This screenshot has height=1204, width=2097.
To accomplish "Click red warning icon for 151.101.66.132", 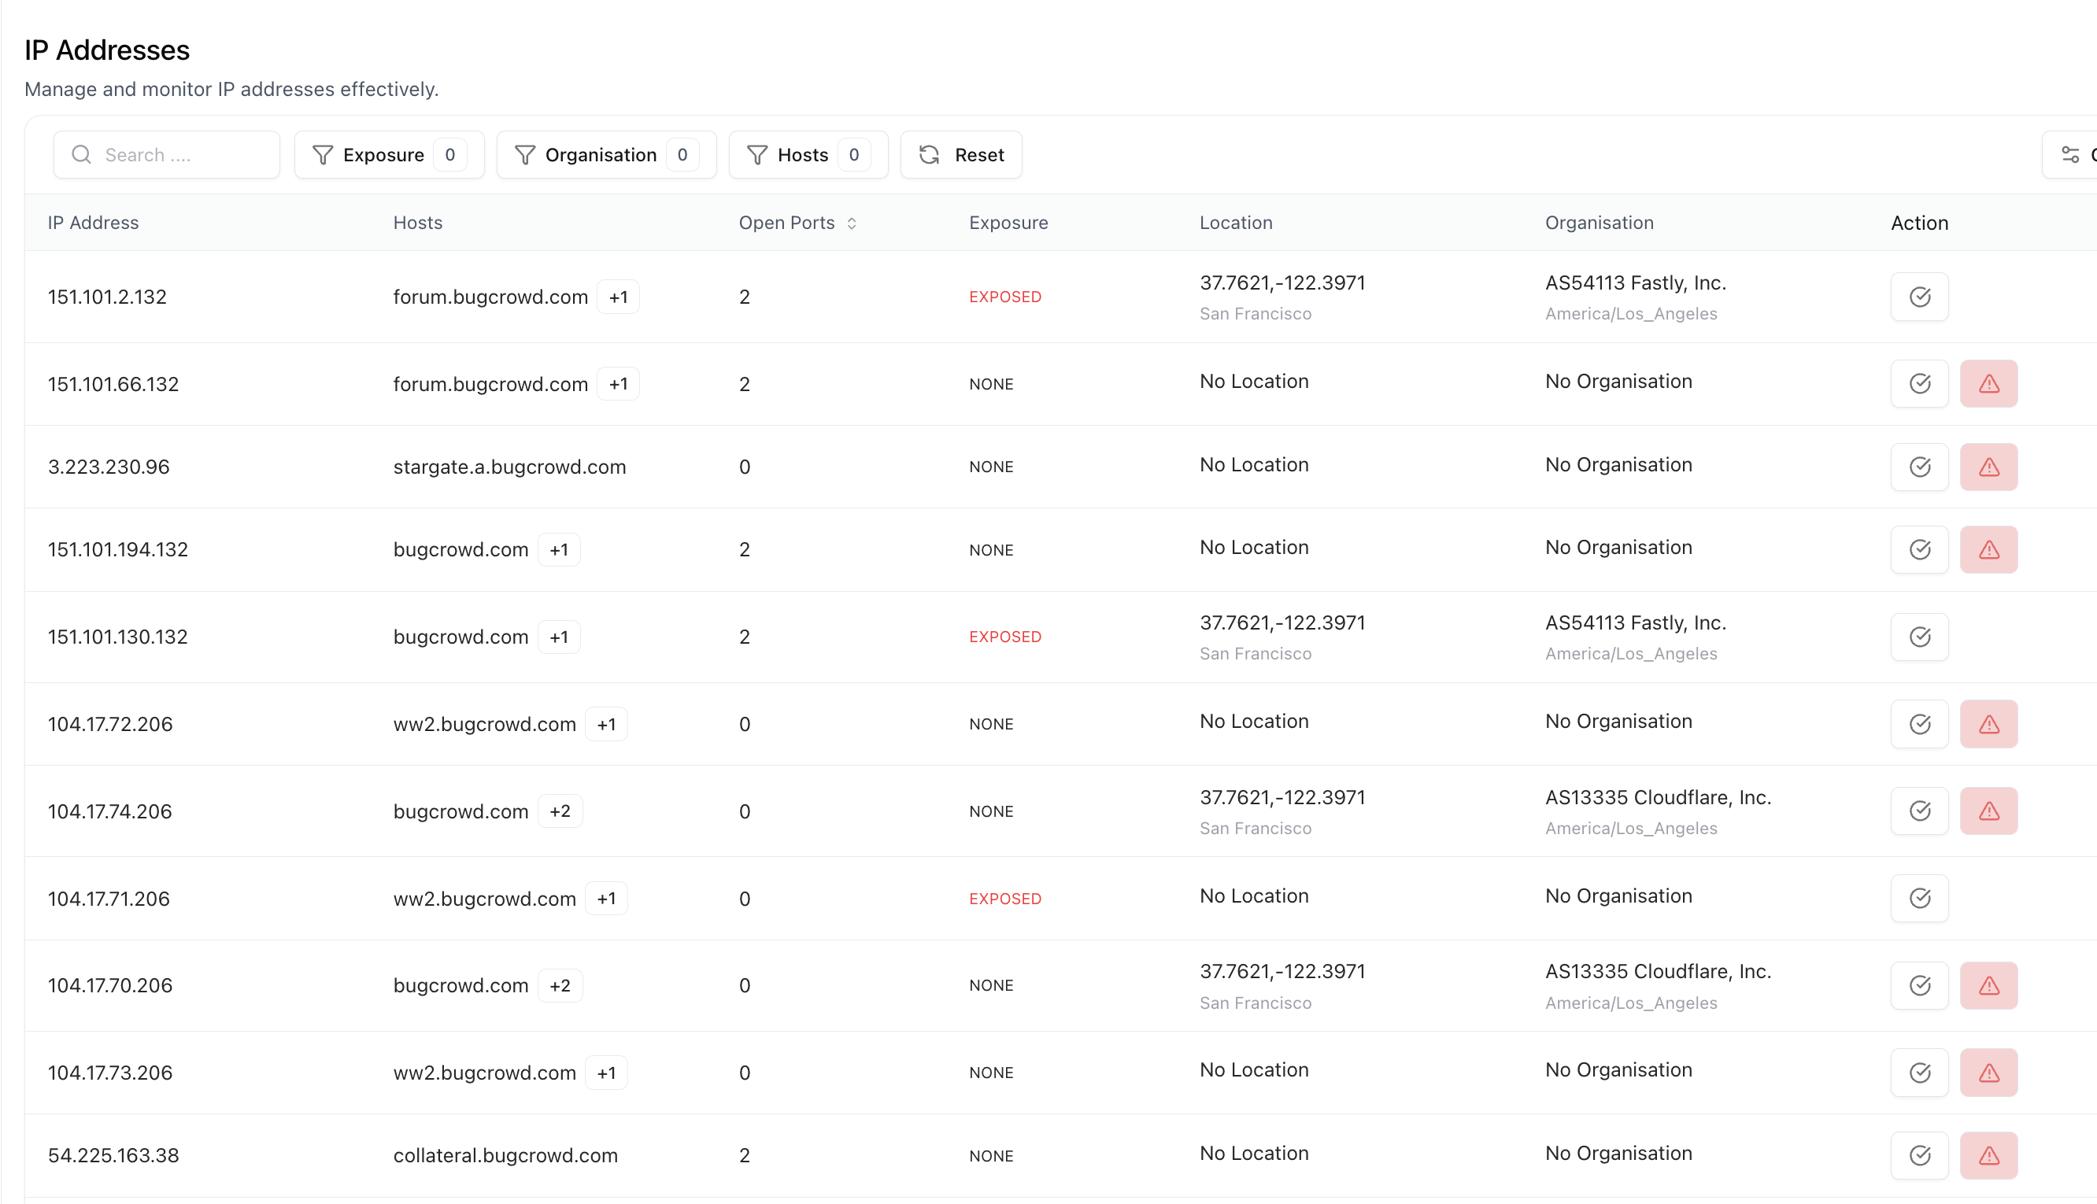I will (1988, 384).
